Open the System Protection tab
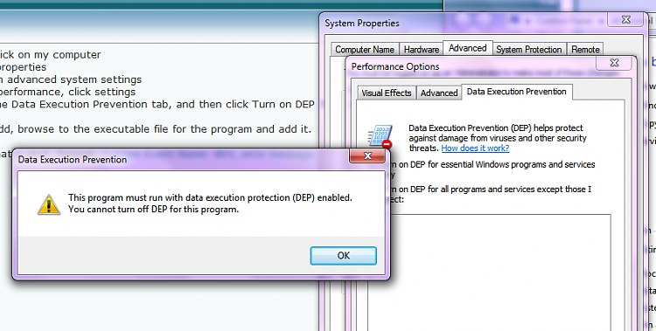 529,49
